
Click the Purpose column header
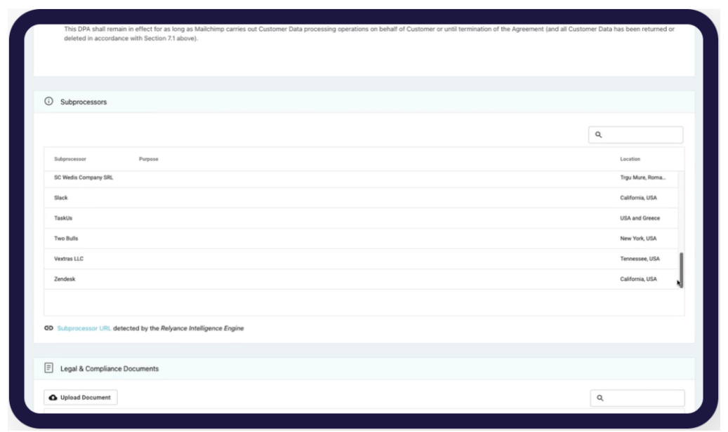point(149,159)
